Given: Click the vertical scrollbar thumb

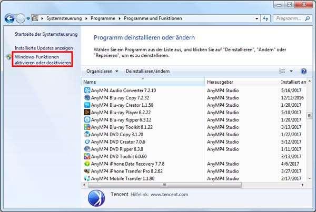Looking at the screenshot, I should [x=309, y=116].
